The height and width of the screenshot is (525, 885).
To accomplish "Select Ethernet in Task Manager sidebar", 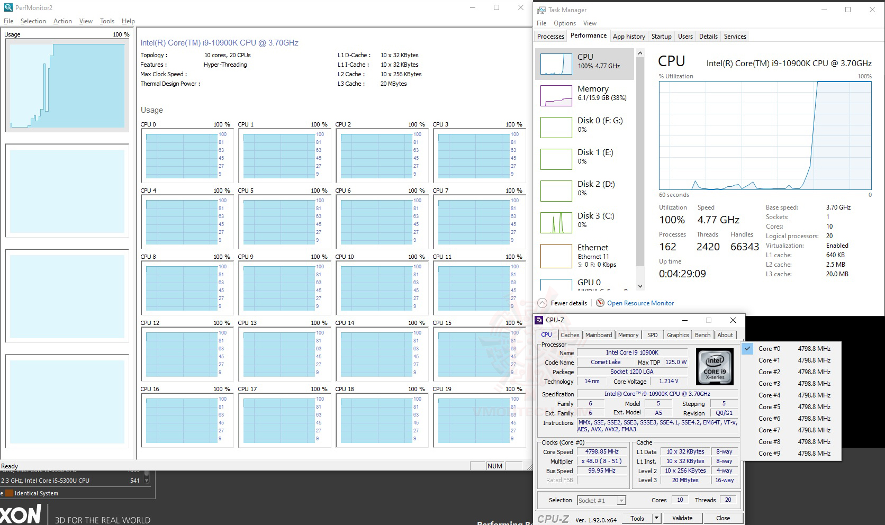I will coord(584,256).
